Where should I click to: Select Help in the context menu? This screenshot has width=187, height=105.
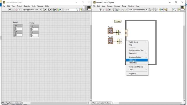(137, 45)
